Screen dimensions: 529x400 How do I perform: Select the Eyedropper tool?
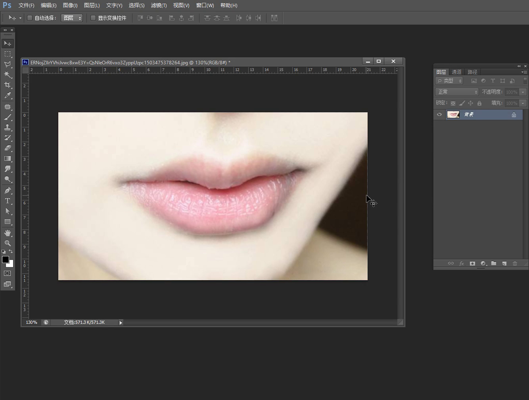coord(8,95)
